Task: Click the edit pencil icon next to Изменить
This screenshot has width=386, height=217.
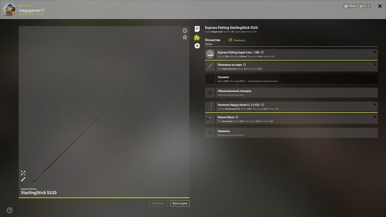Action: (x=230, y=40)
